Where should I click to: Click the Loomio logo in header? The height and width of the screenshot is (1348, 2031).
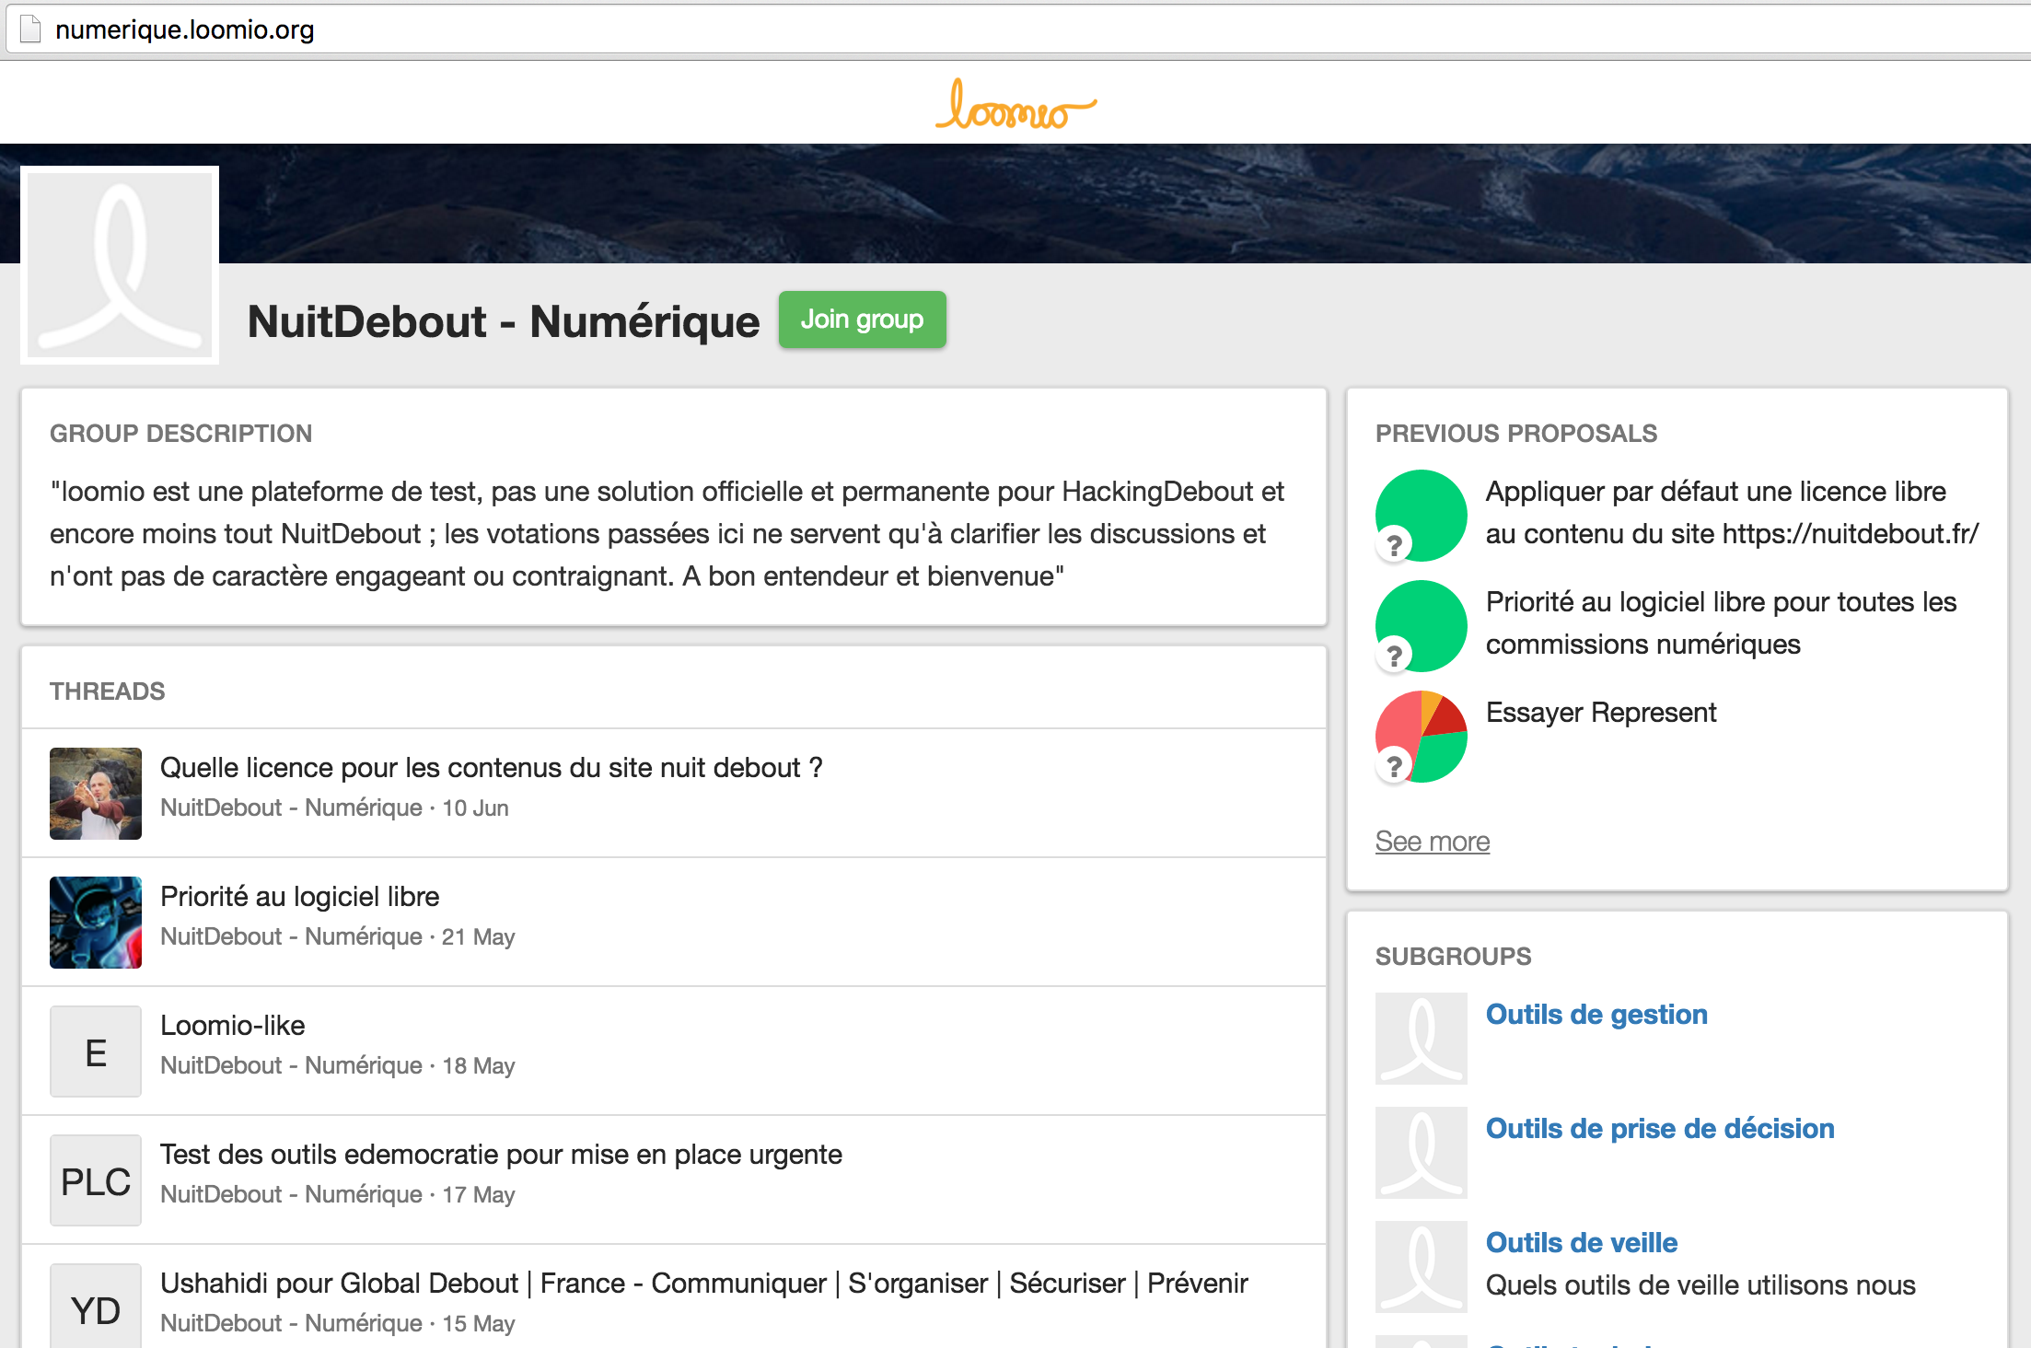click(x=1015, y=105)
